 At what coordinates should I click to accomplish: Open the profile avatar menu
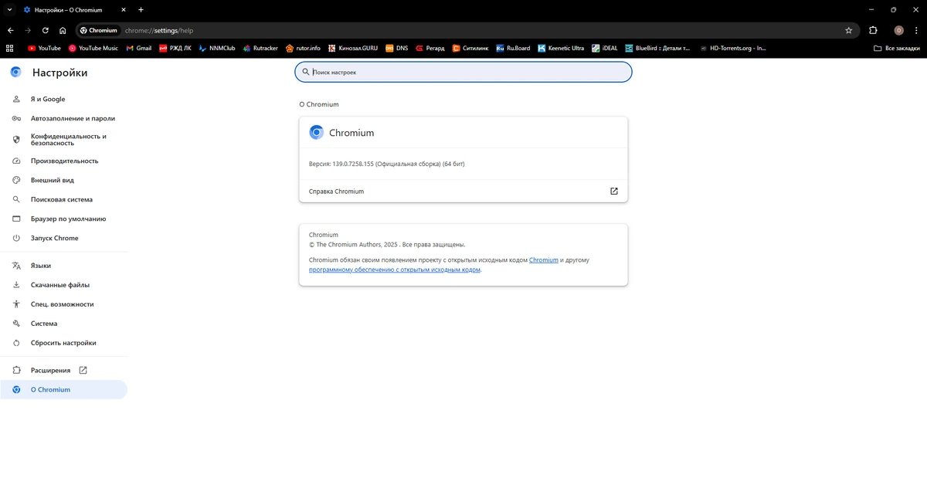coord(898,30)
